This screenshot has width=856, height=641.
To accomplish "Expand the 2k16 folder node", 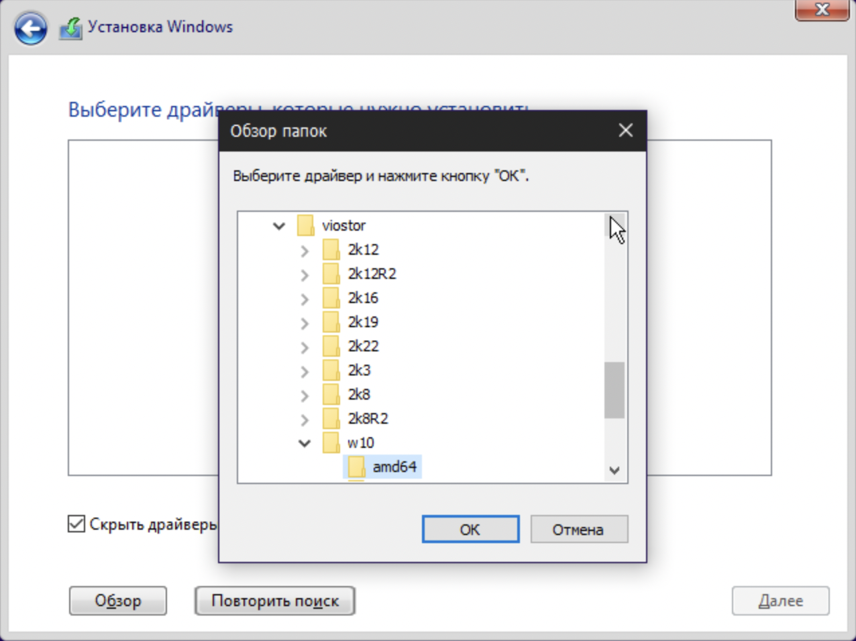I will (x=305, y=299).
